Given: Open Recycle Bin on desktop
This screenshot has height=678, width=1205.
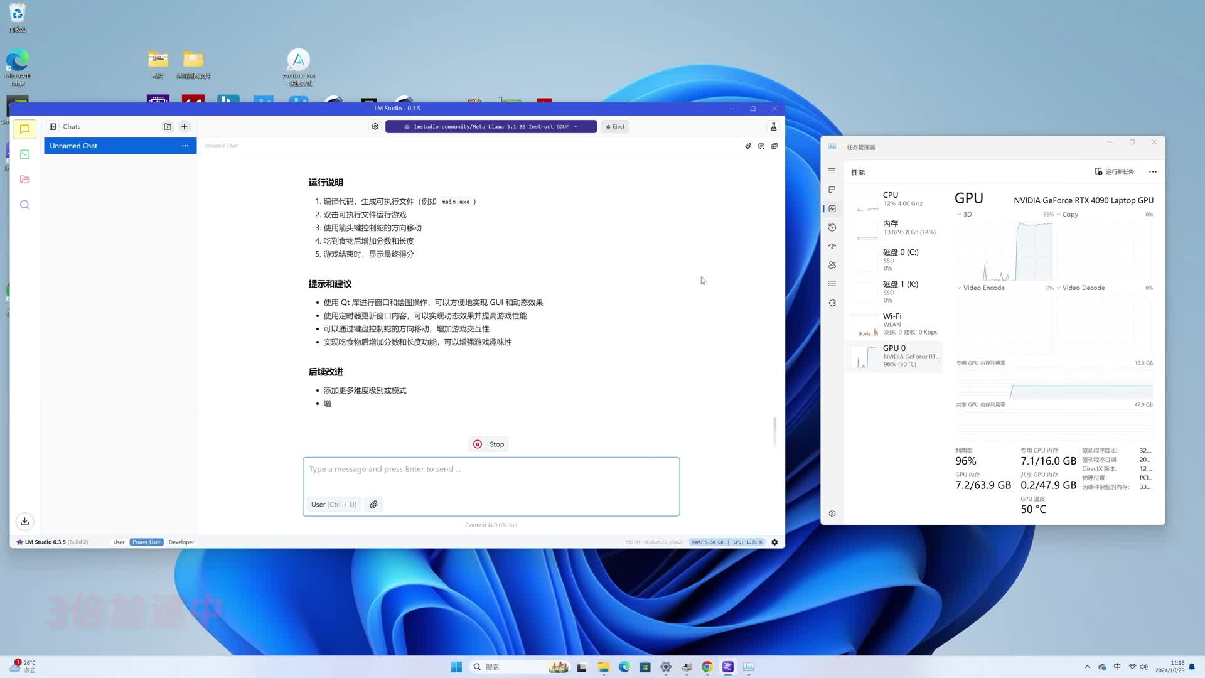Looking at the screenshot, I should (18, 18).
